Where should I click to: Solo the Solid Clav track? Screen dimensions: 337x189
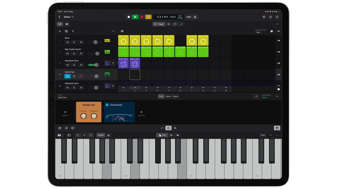point(74,76)
